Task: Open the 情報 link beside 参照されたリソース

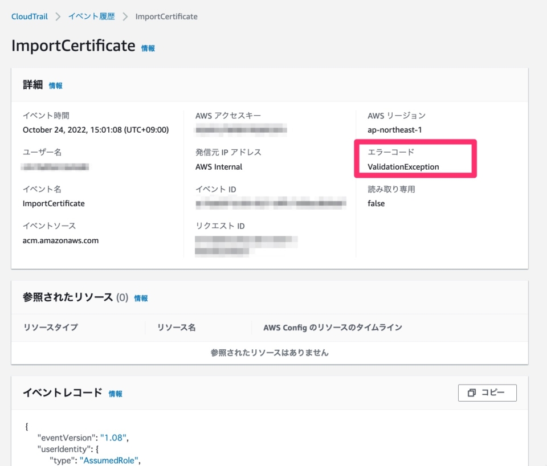Action: pos(141,297)
